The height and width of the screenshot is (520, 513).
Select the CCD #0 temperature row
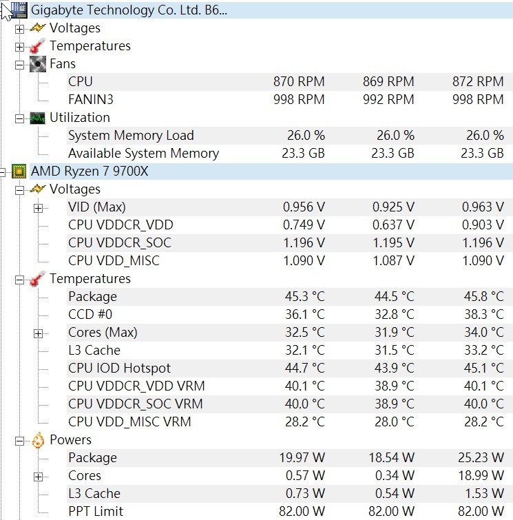coord(289,314)
